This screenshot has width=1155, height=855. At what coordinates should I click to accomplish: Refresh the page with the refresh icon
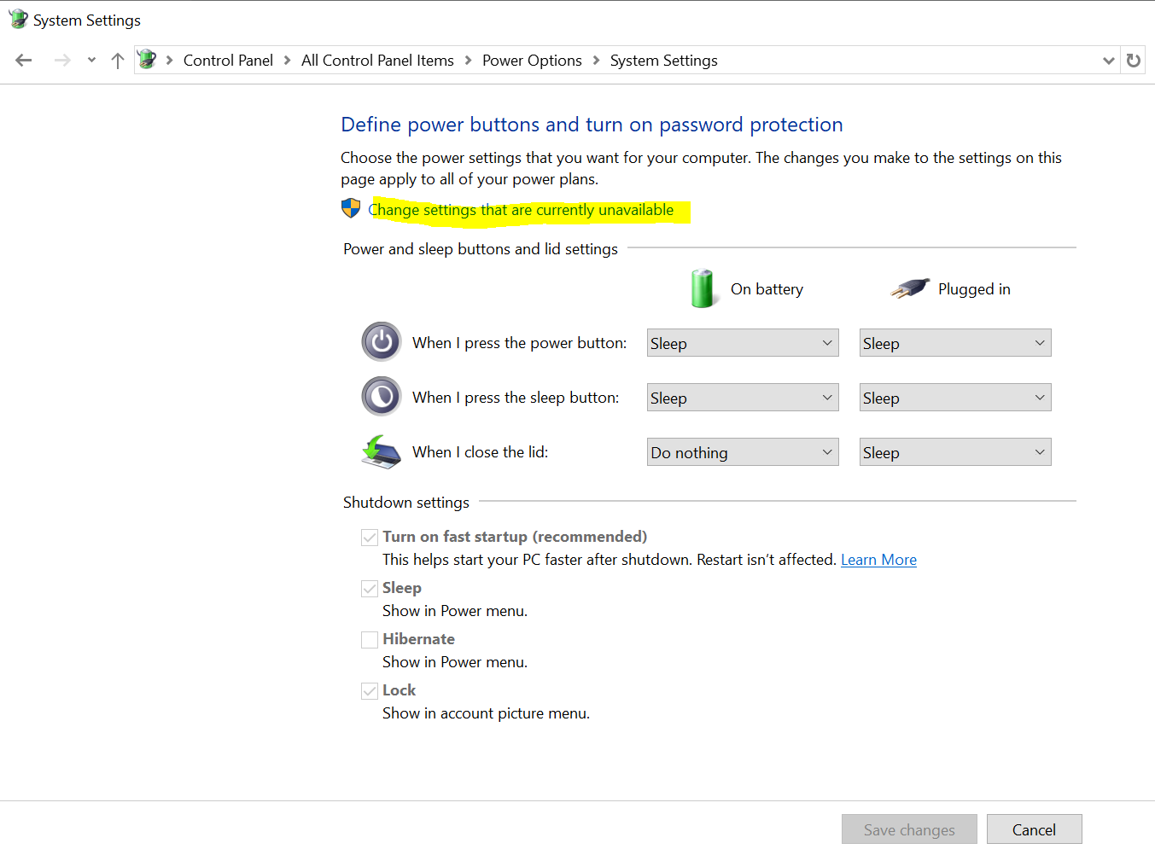[x=1133, y=61]
